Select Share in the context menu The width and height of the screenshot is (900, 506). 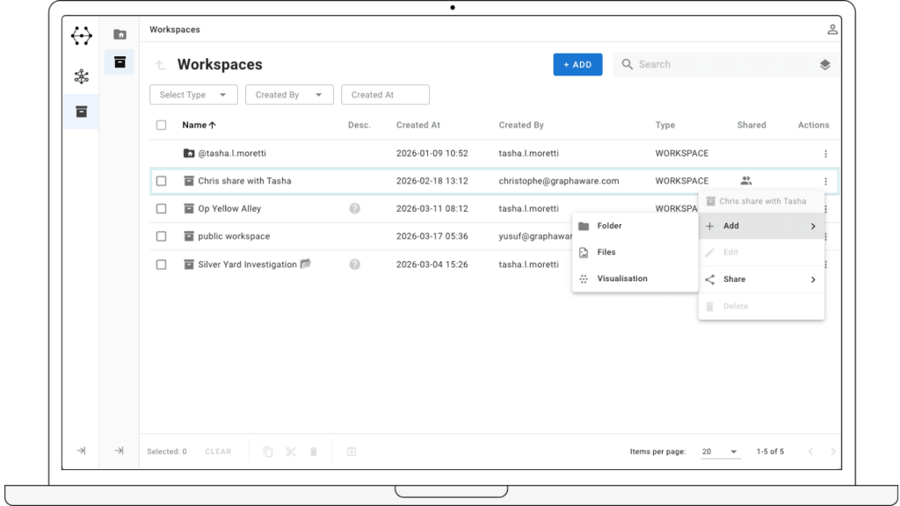point(761,279)
